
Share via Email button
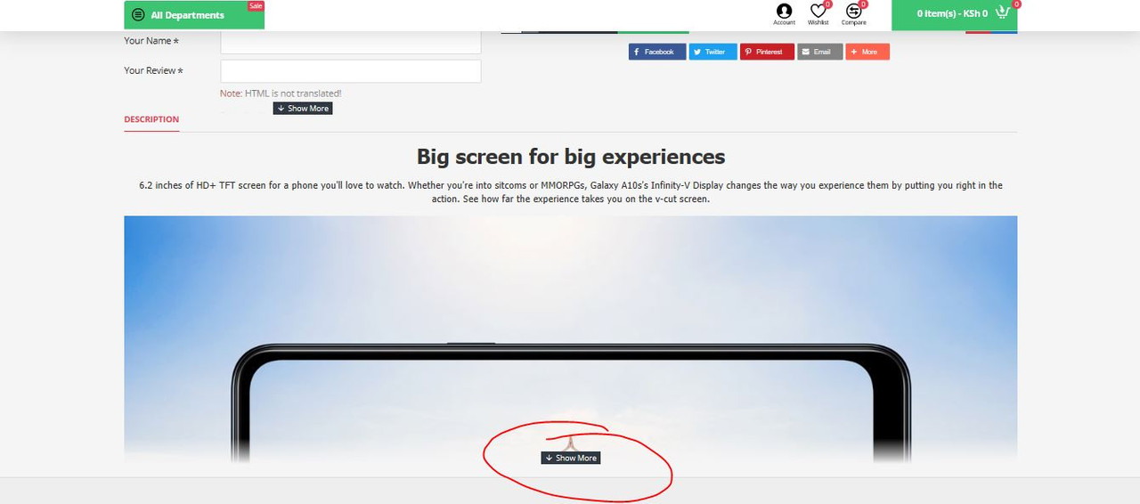(819, 52)
